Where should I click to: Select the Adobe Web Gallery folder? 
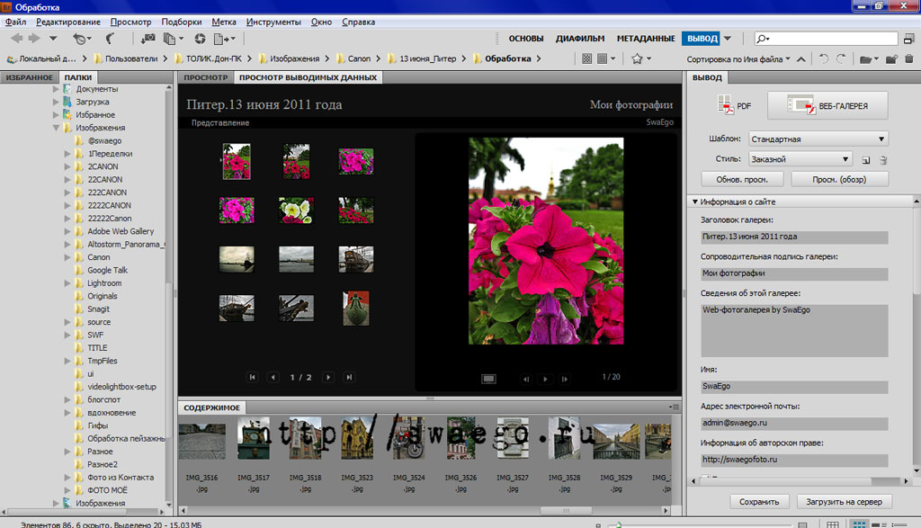[x=121, y=231]
